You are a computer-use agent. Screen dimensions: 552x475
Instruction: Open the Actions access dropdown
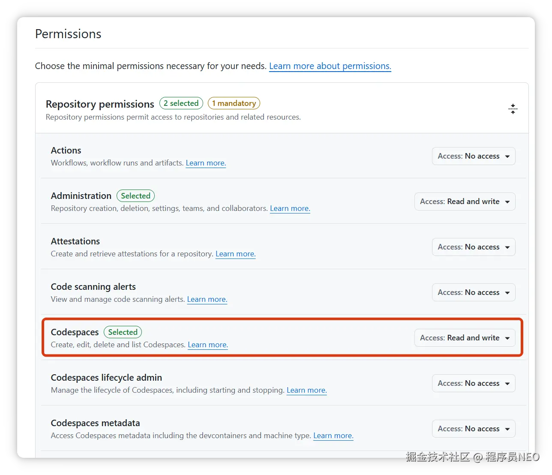(x=473, y=156)
